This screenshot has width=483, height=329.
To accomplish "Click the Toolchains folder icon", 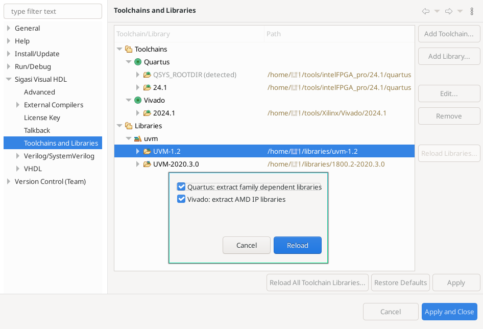I will [129, 49].
